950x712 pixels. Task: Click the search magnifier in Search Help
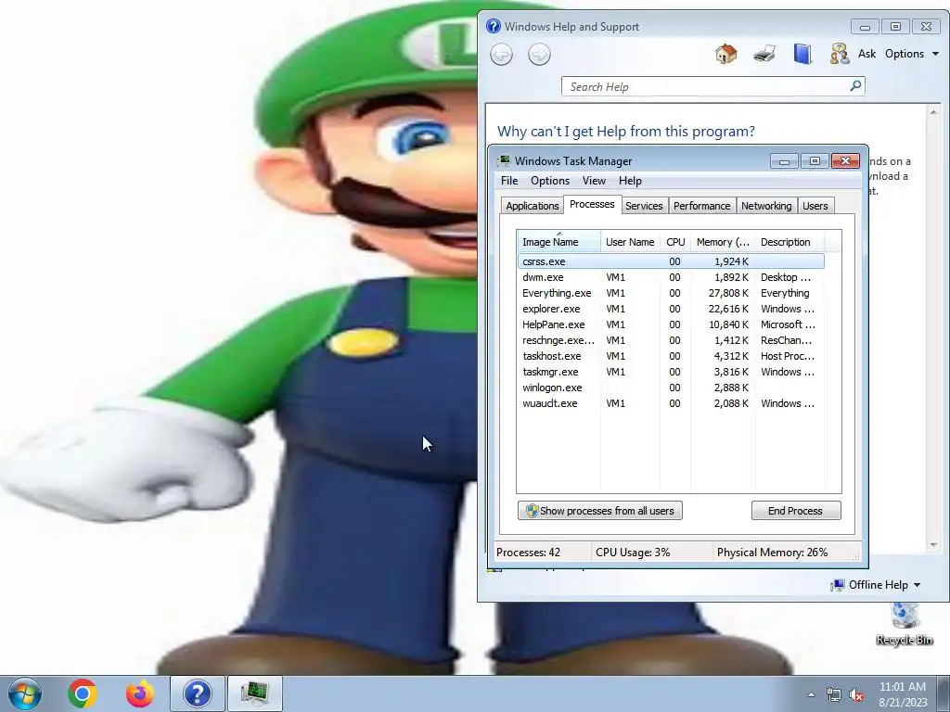point(855,86)
